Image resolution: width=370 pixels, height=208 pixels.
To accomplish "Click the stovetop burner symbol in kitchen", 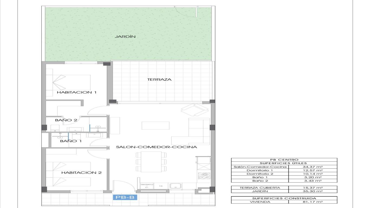I will tap(204, 176).
